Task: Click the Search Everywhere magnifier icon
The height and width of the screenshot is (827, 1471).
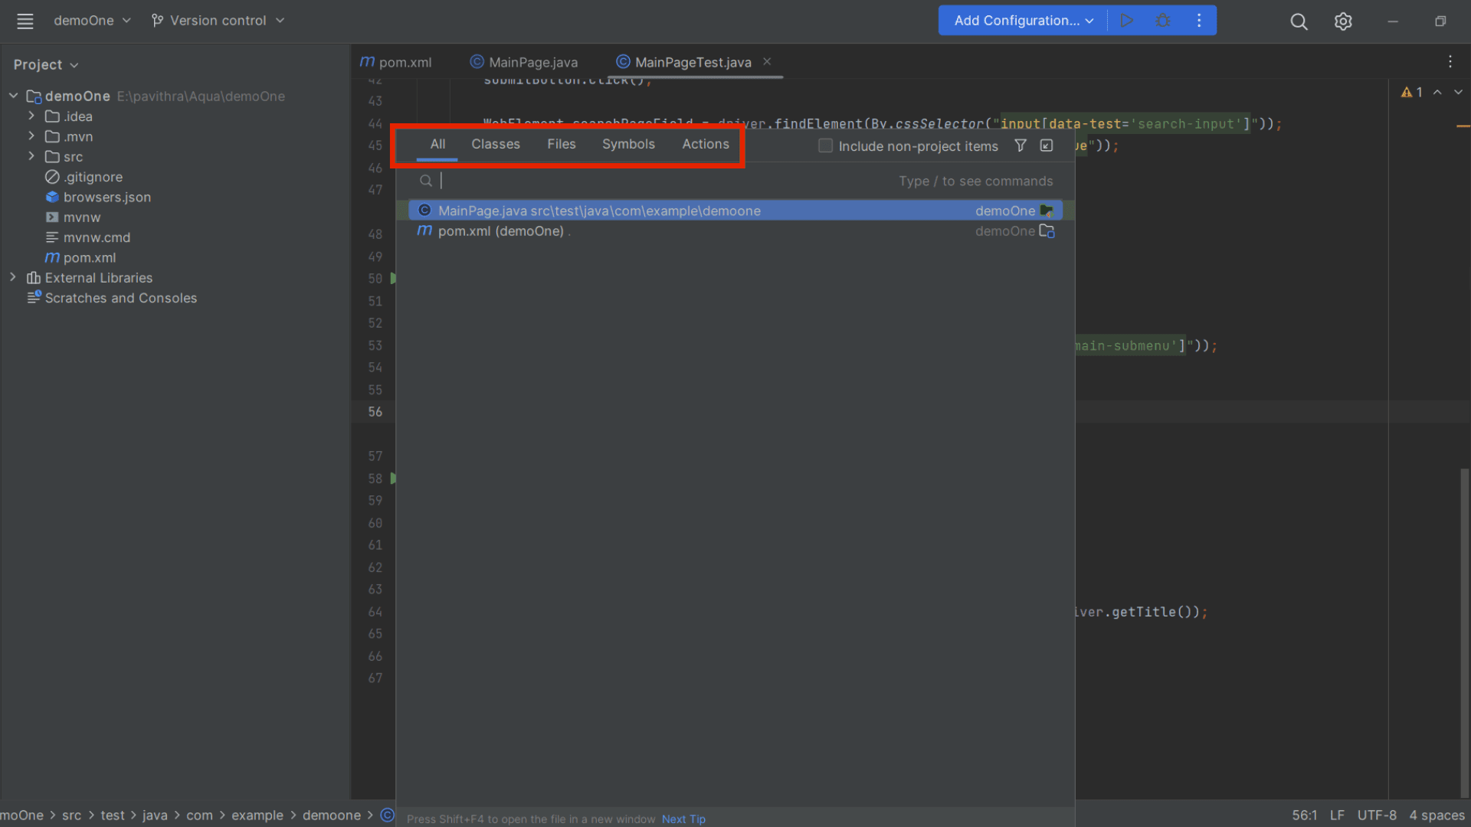Action: click(1299, 21)
